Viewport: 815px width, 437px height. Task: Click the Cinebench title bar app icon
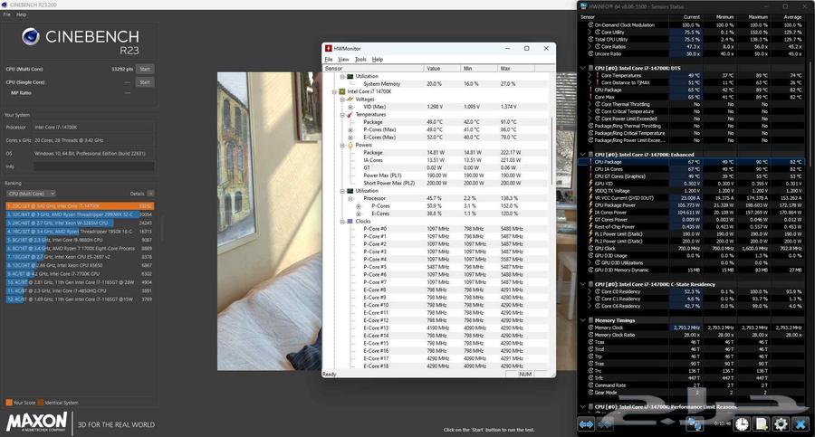point(5,5)
